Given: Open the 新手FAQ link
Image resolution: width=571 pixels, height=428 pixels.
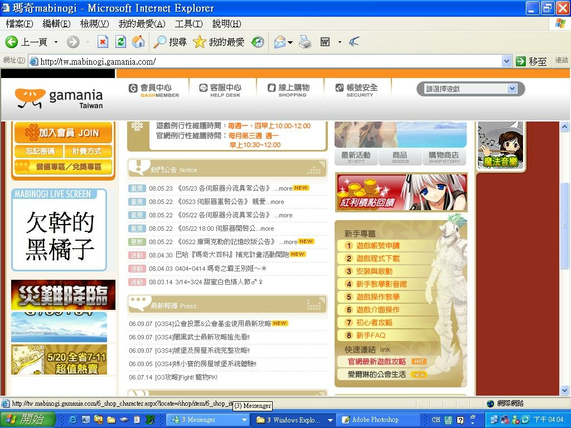Looking at the screenshot, I should click(x=370, y=335).
